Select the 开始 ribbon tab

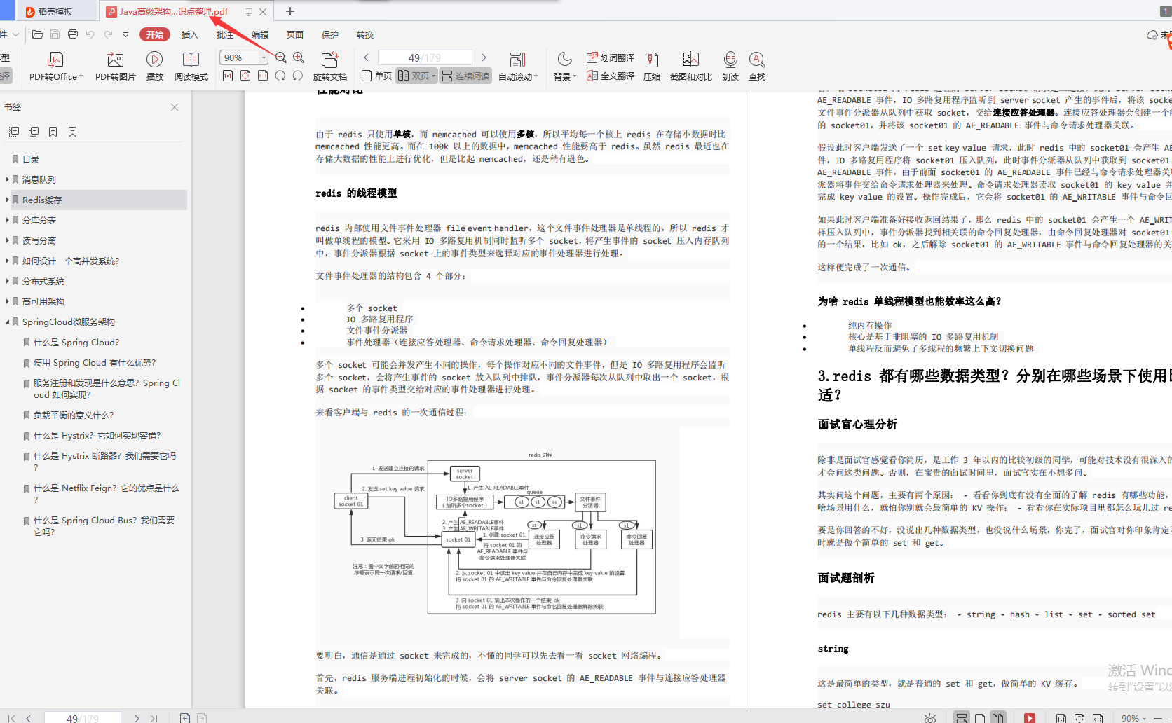tap(155, 34)
